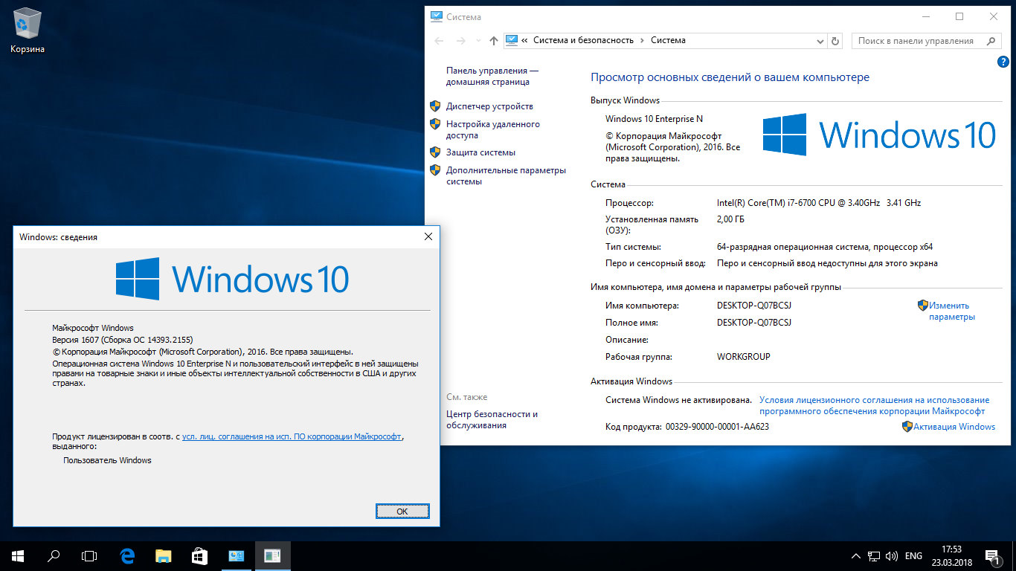The width and height of the screenshot is (1016, 571).
Task: Open File Explorer from the taskbar
Action: 164,555
